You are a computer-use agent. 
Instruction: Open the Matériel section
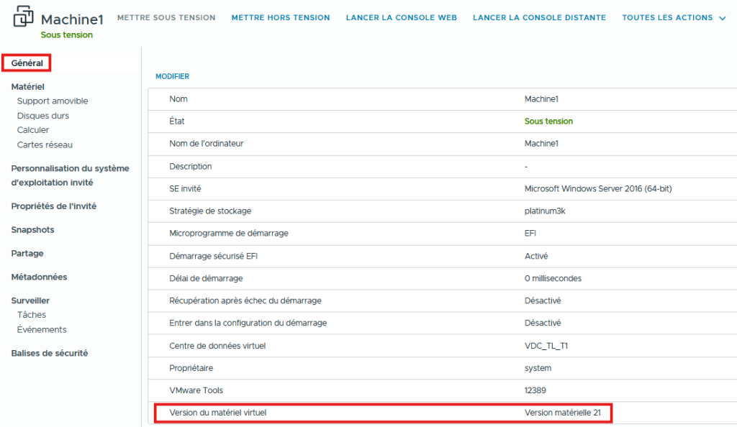28,87
